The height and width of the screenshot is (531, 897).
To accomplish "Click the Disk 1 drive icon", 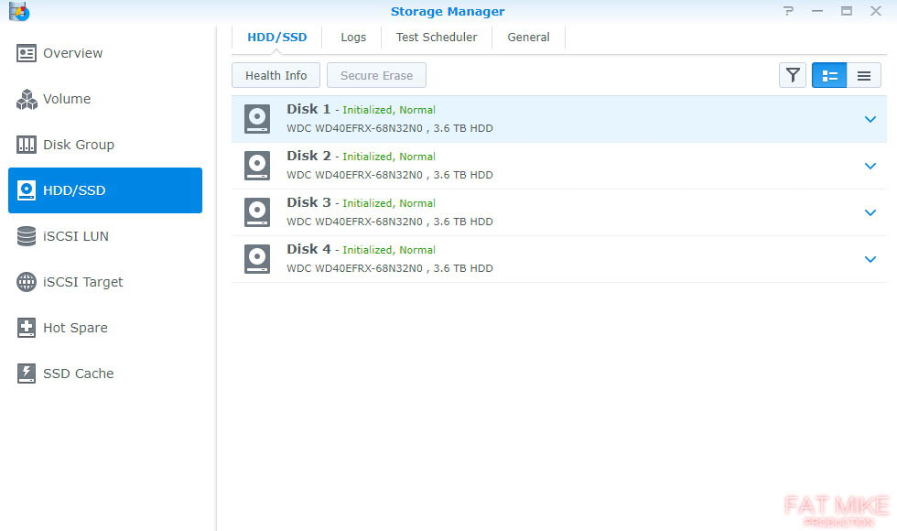I will point(257,119).
